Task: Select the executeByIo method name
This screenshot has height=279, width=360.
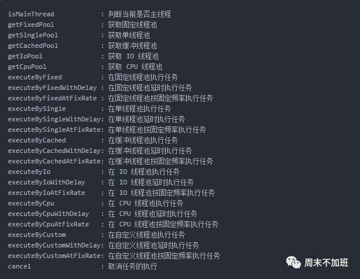Action: click(x=29, y=172)
